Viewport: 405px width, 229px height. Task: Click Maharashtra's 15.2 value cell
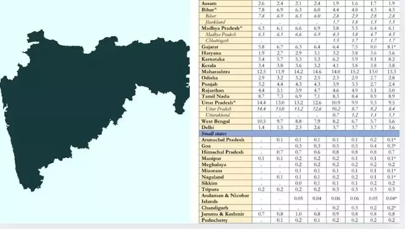click(355, 72)
